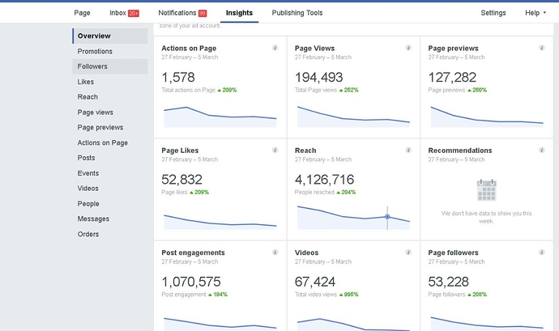
Task: Click the Notifications 99 red badge
Action: coord(203,13)
